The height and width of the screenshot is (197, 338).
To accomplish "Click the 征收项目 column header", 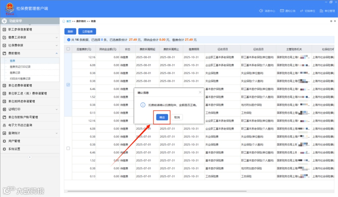I will click(x=223, y=49).
